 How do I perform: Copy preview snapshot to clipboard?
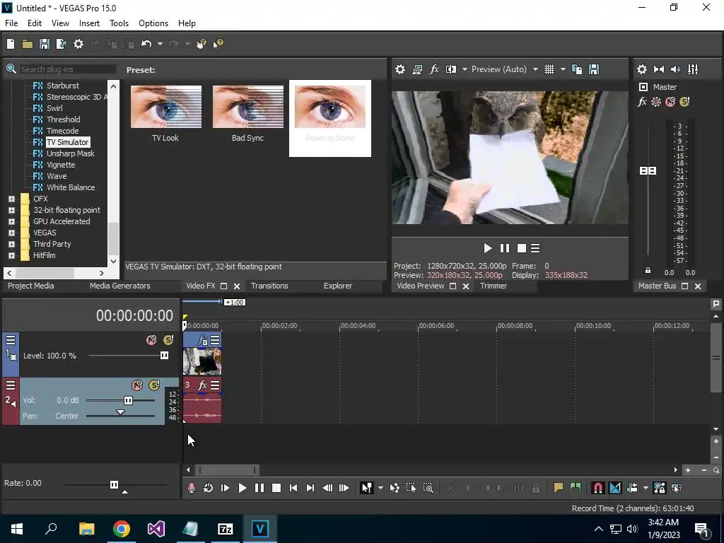point(577,69)
